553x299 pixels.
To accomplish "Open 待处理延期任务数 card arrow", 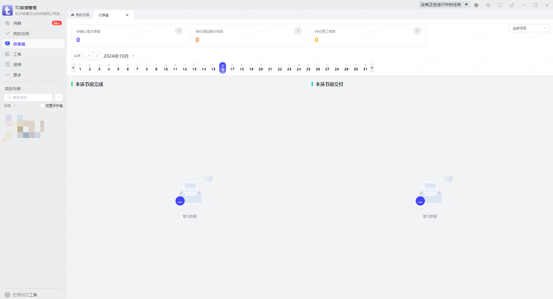I will coord(298,31).
